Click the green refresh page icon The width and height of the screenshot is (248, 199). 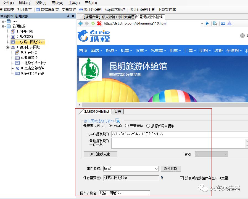93,23
